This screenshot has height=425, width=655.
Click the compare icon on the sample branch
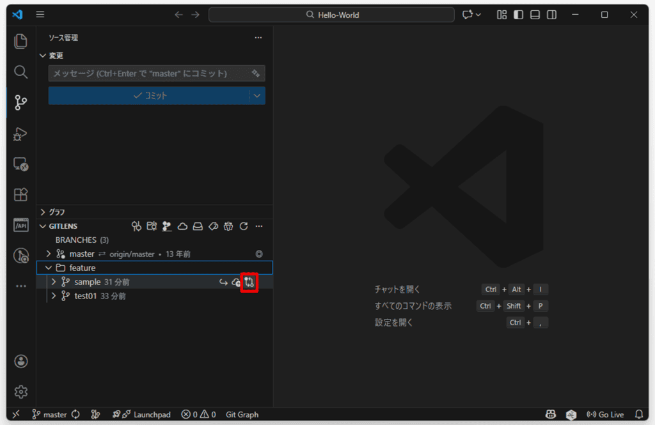click(x=249, y=282)
